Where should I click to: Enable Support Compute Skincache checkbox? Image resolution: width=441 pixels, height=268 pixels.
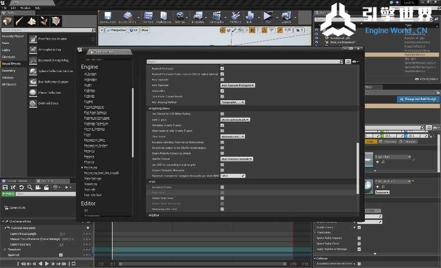click(222, 170)
